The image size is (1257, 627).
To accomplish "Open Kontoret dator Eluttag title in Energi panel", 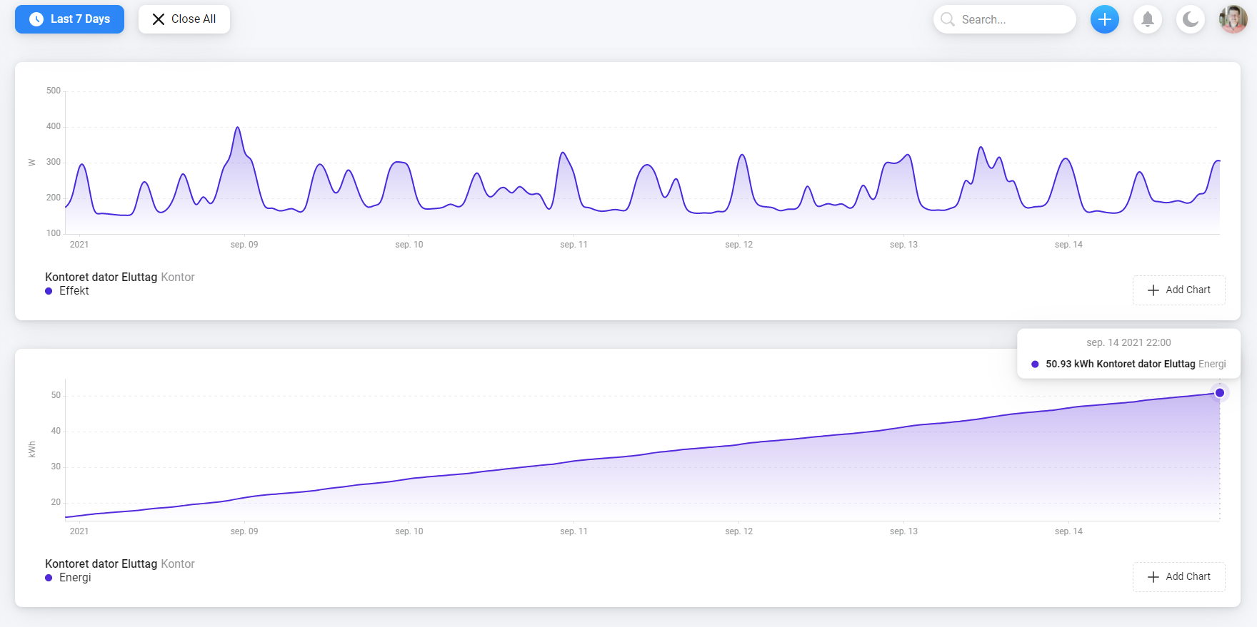I will coord(101,564).
